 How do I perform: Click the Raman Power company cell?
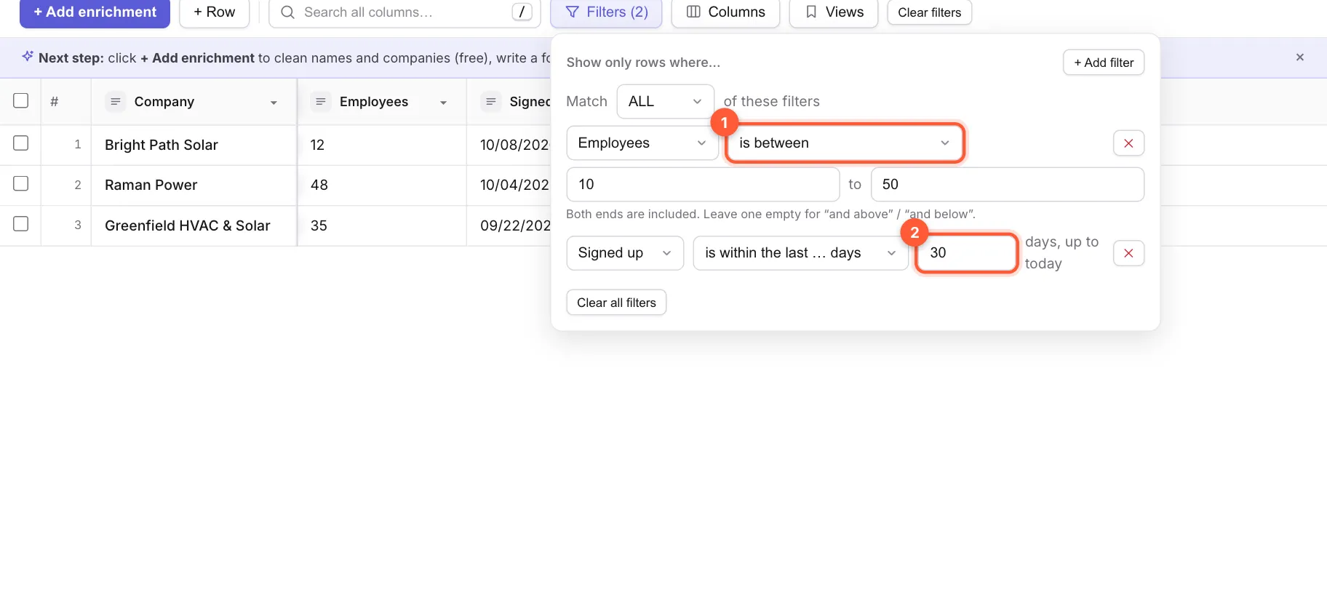(x=194, y=185)
